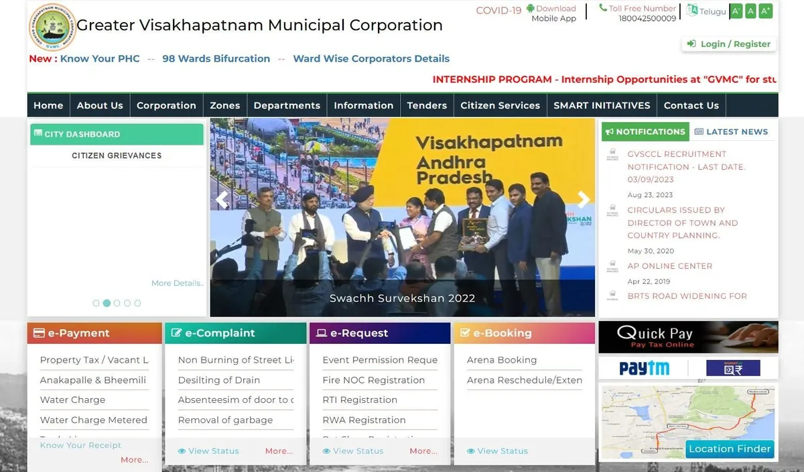Click the Quick Pay tax online banner
This screenshot has height=472, width=804.
point(688,337)
